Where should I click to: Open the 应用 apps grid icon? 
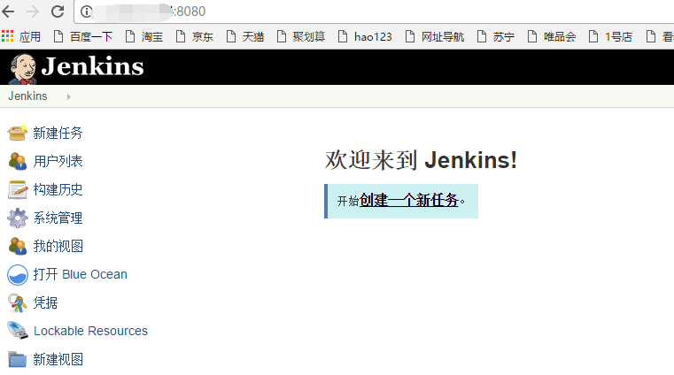pyautogui.click(x=8, y=36)
